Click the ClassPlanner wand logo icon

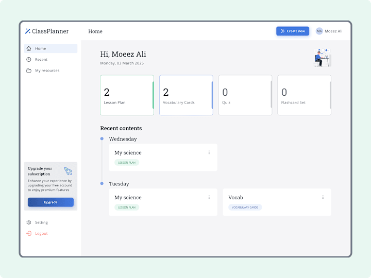[28, 31]
